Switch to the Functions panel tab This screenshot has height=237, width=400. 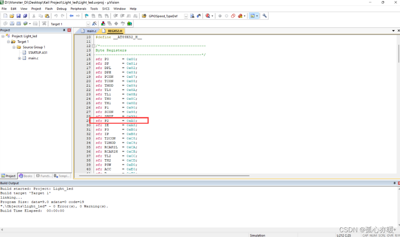(44, 176)
